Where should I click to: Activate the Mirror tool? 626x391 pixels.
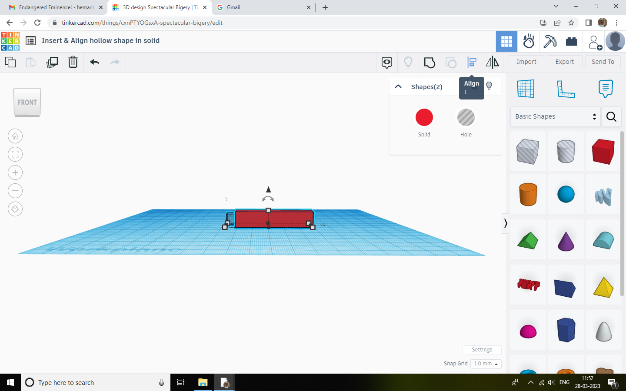tap(493, 62)
